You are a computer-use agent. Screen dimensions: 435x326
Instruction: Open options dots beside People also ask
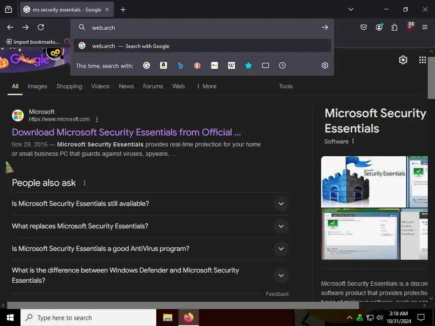point(85,183)
